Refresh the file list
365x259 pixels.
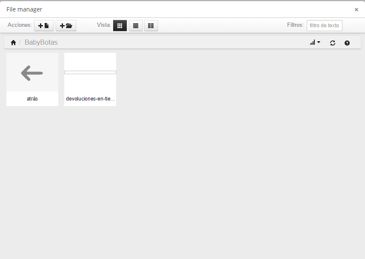[x=333, y=43]
